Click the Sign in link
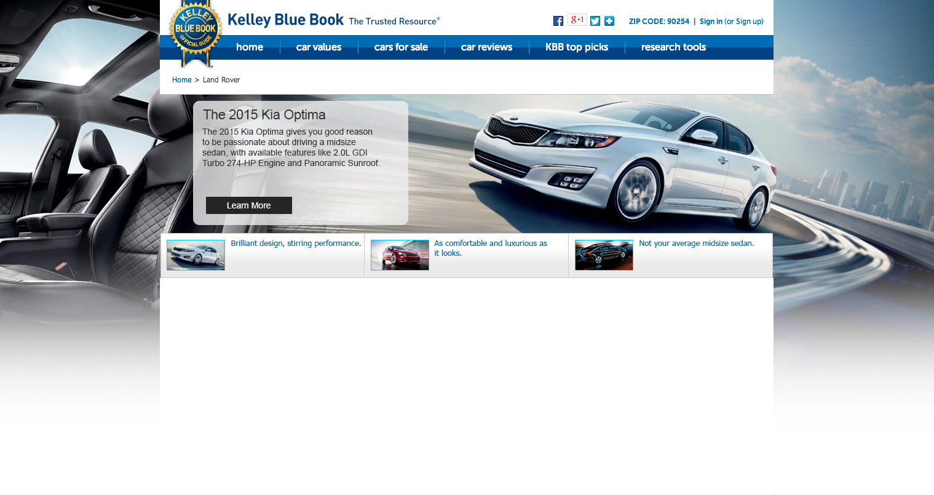This screenshot has height=495, width=934. [711, 22]
